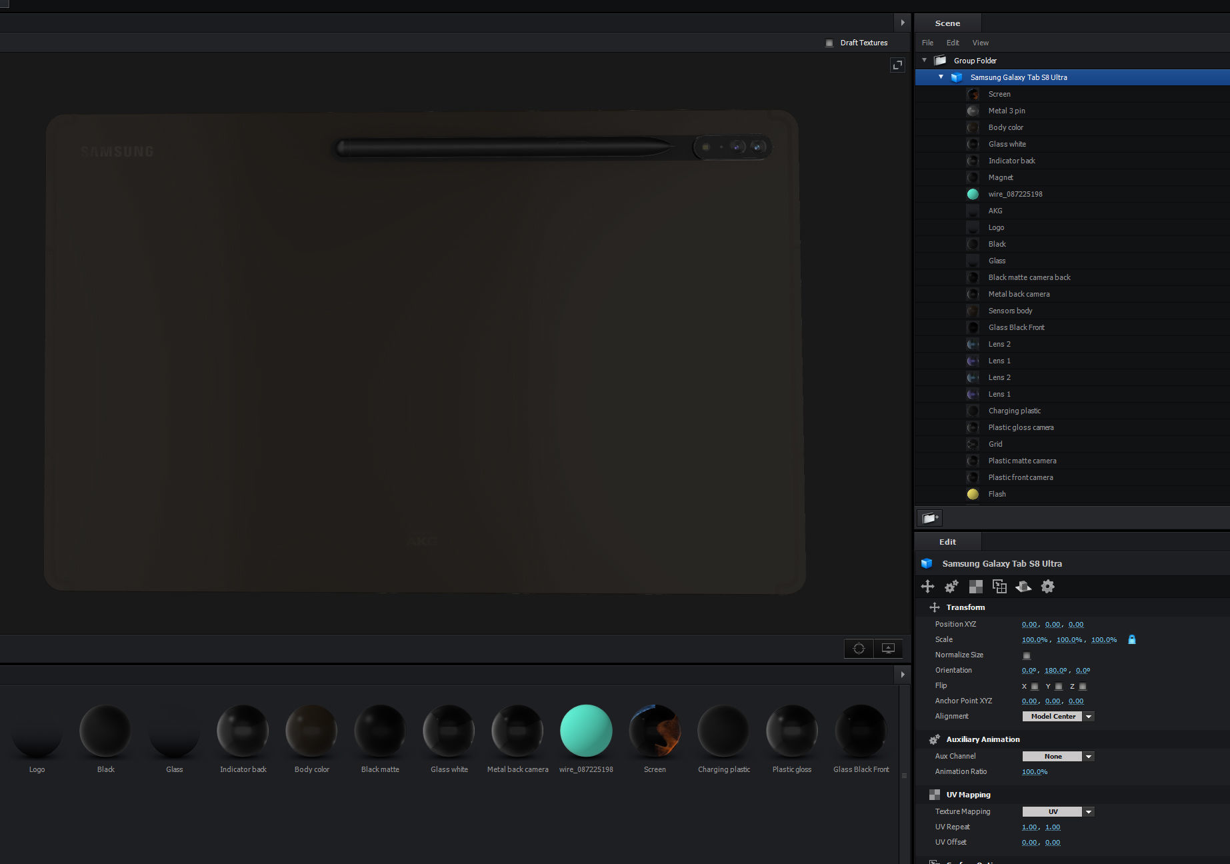This screenshot has width=1230, height=864.
Task: Click the add folder icon below the Scene list
Action: coord(930,518)
